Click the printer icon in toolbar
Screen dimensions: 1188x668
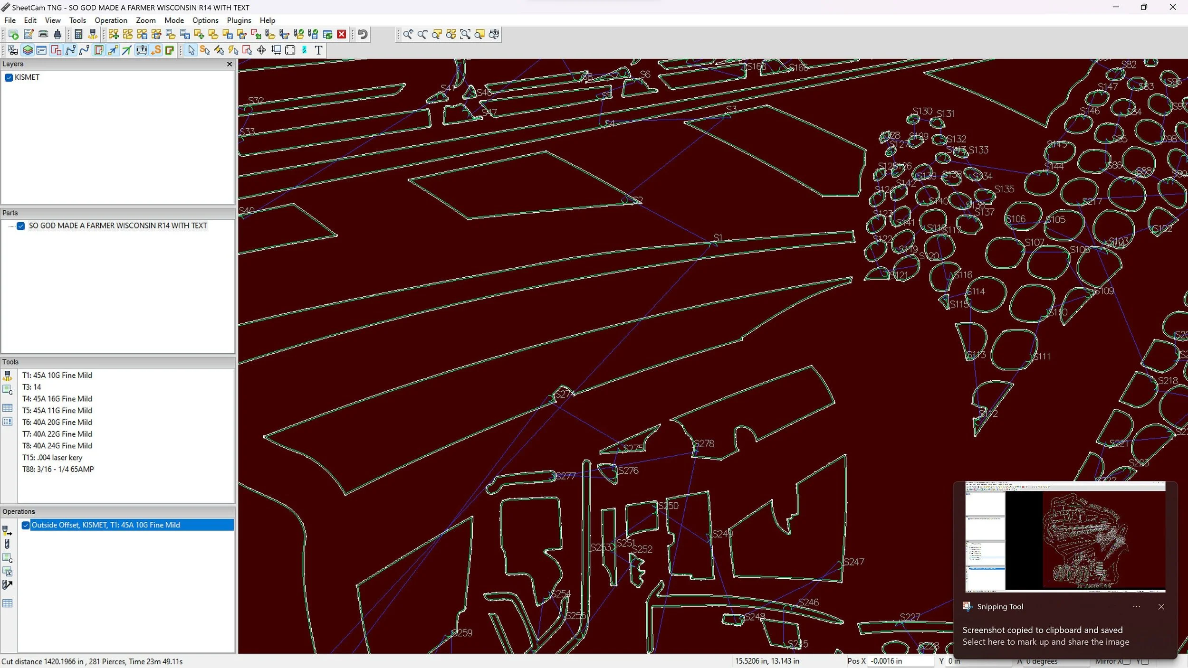click(43, 34)
